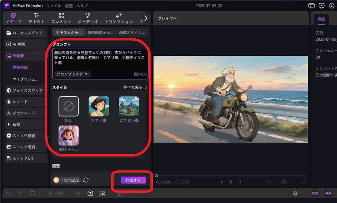Toggle the purple magnet split icon
Image resolution: width=337 pixels, height=203 pixels.
[328, 193]
